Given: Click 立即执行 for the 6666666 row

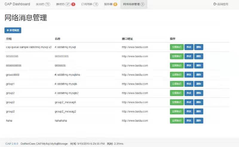Looking at the screenshot, I should click(x=177, y=66).
